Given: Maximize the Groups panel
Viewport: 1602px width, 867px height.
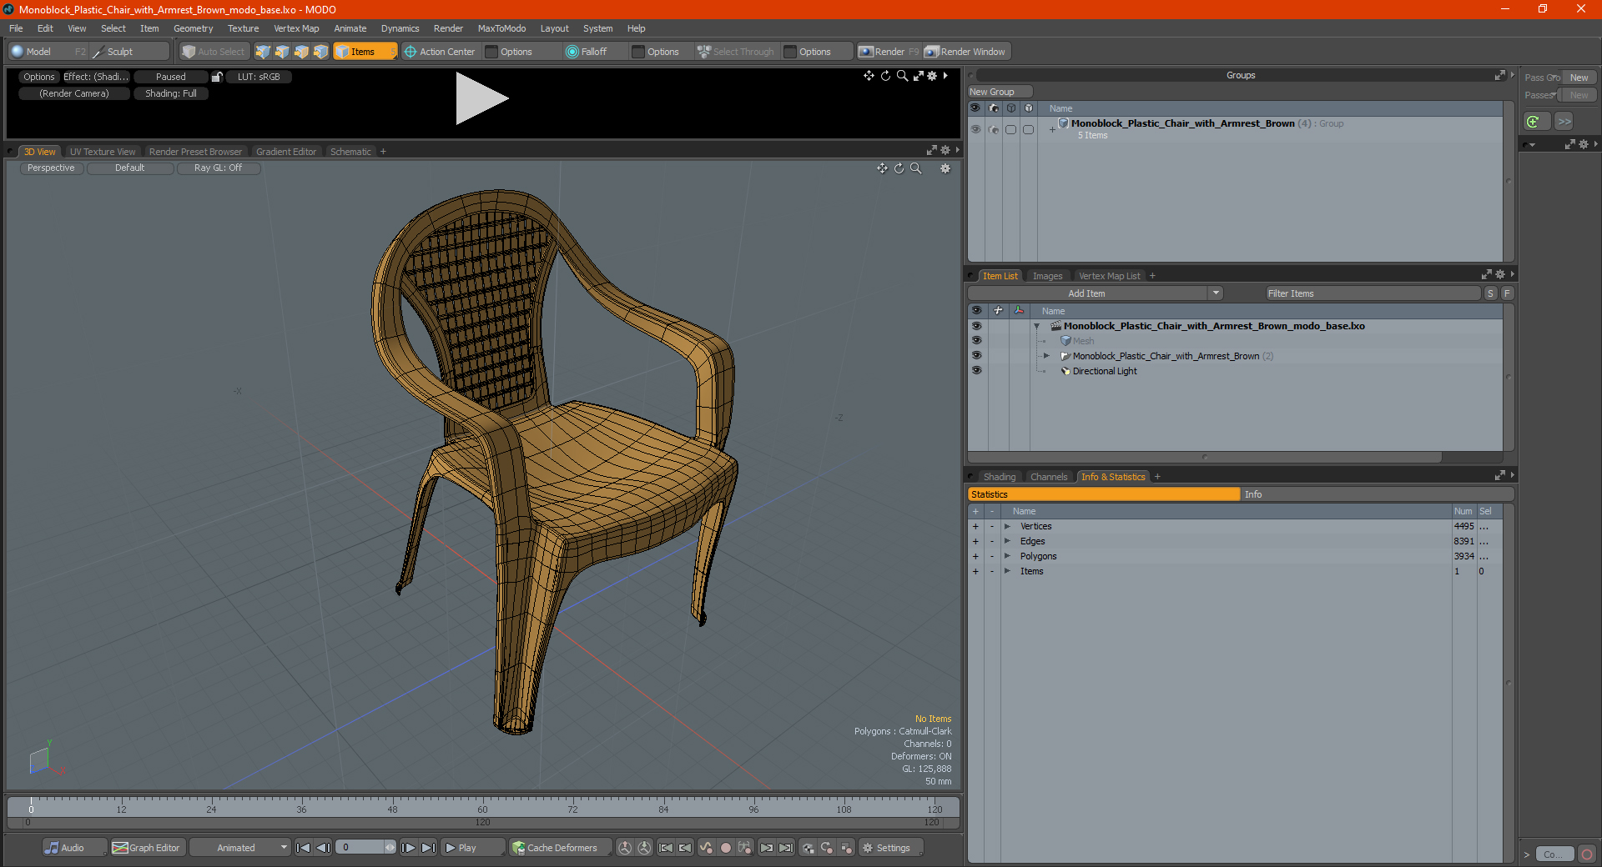Looking at the screenshot, I should coord(1499,75).
